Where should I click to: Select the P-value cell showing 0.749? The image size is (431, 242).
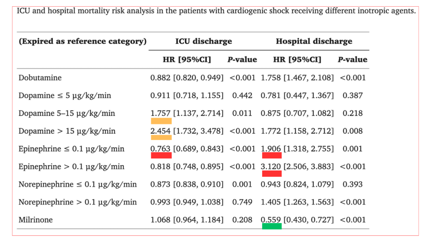pyautogui.click(x=242, y=202)
